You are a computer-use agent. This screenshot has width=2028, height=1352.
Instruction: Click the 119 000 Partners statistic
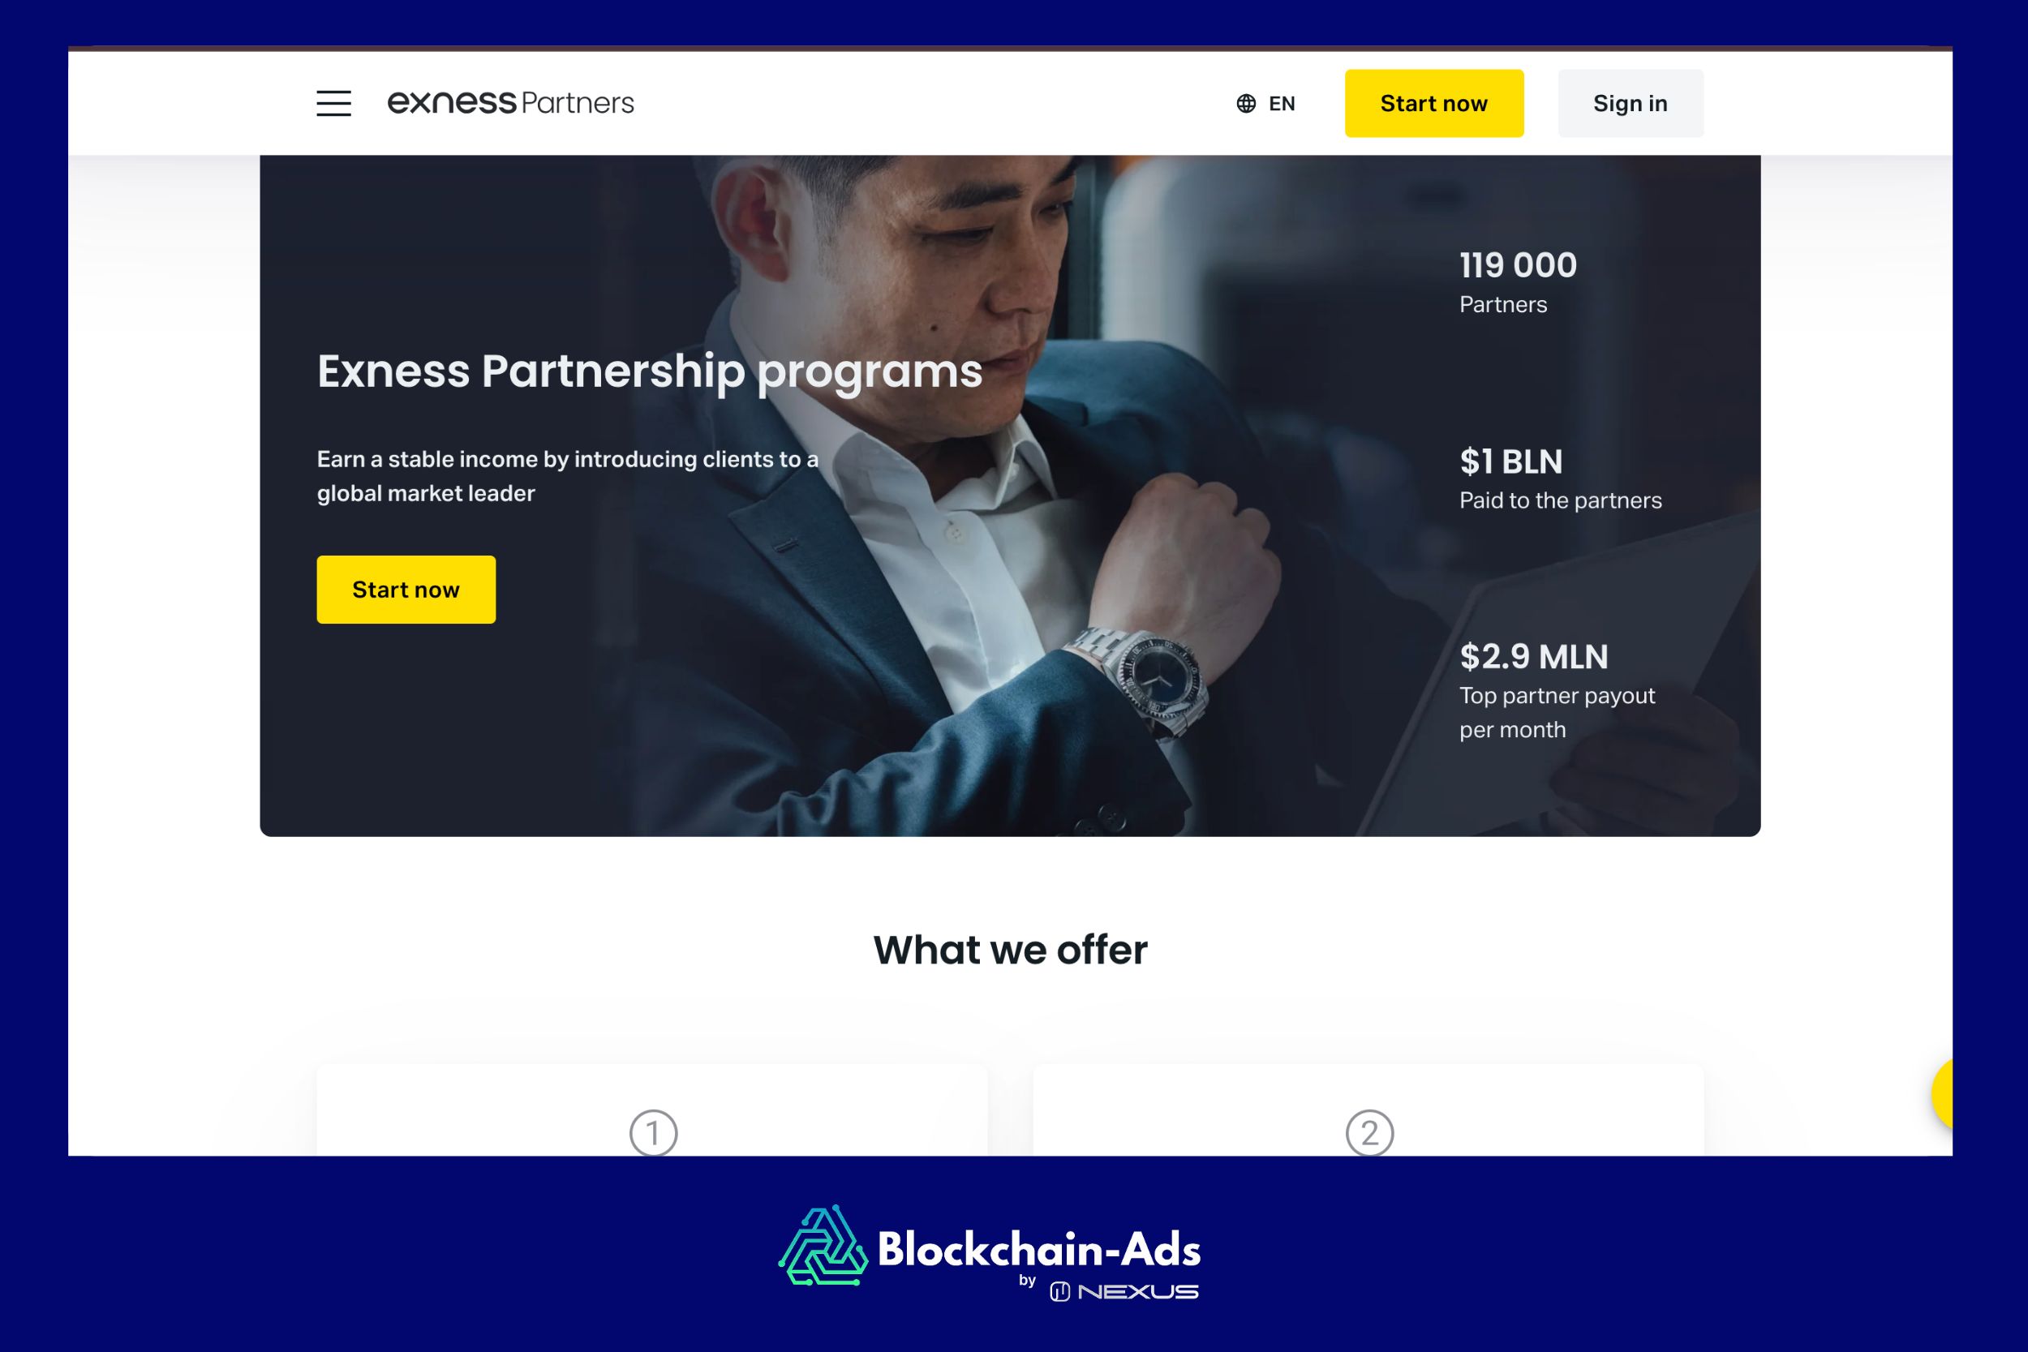click(x=1518, y=282)
